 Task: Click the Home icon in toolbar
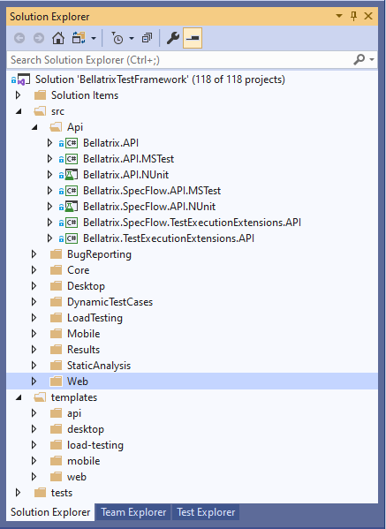point(58,38)
